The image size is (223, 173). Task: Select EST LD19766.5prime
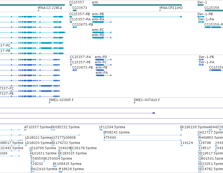click(31, 151)
